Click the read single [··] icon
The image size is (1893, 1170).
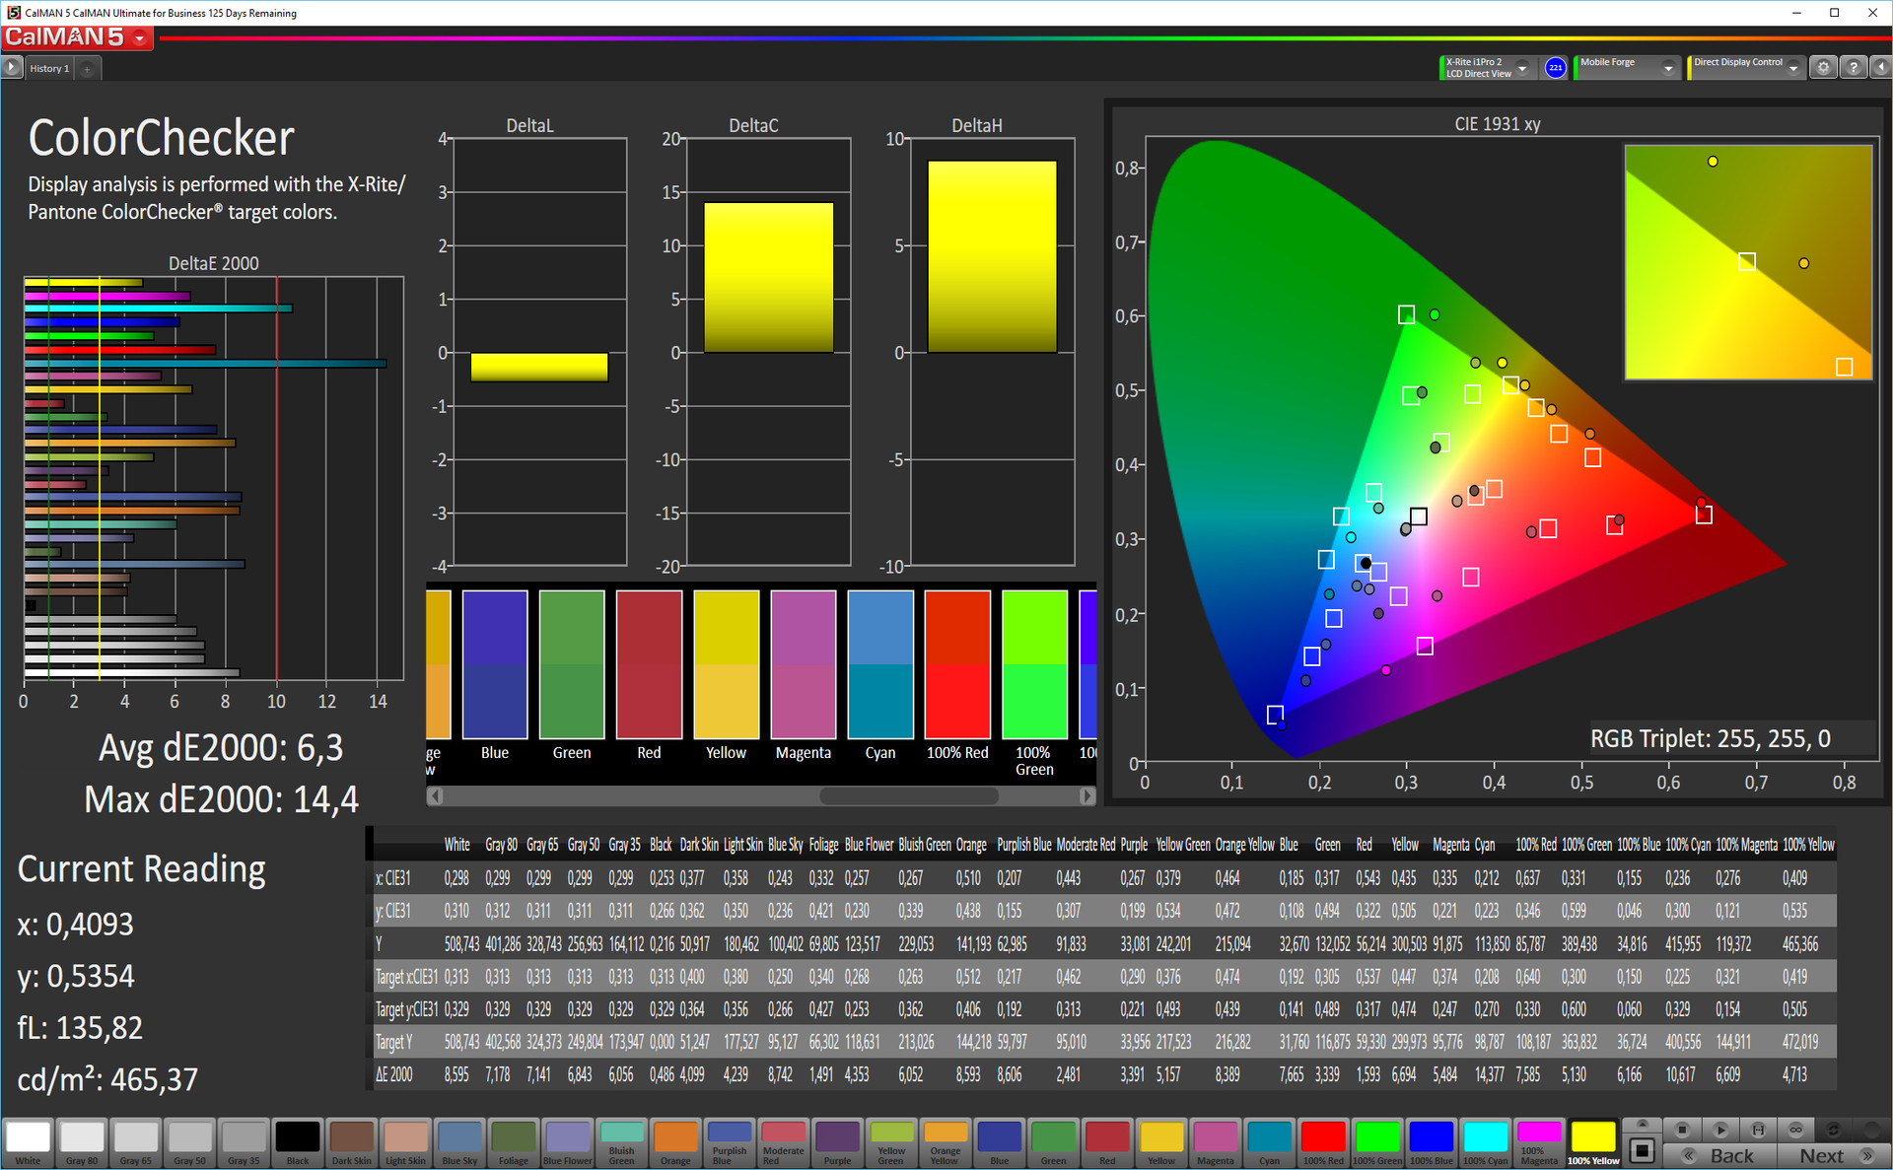1758,1130
